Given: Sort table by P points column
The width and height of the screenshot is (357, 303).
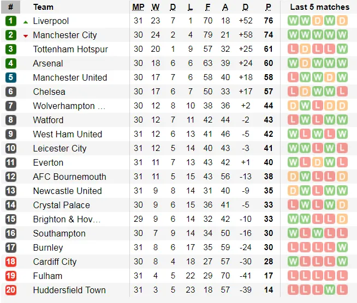Looking at the screenshot, I should click(x=268, y=7).
